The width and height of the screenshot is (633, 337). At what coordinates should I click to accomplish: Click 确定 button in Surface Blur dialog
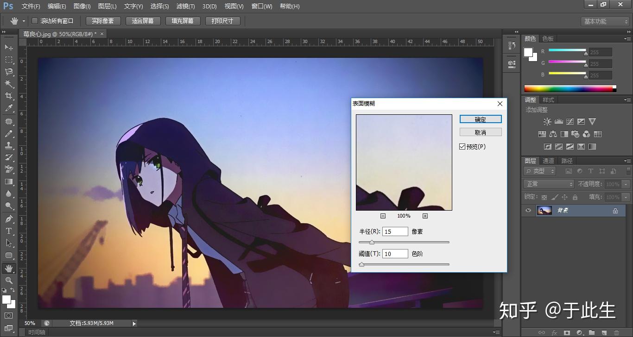click(x=481, y=119)
